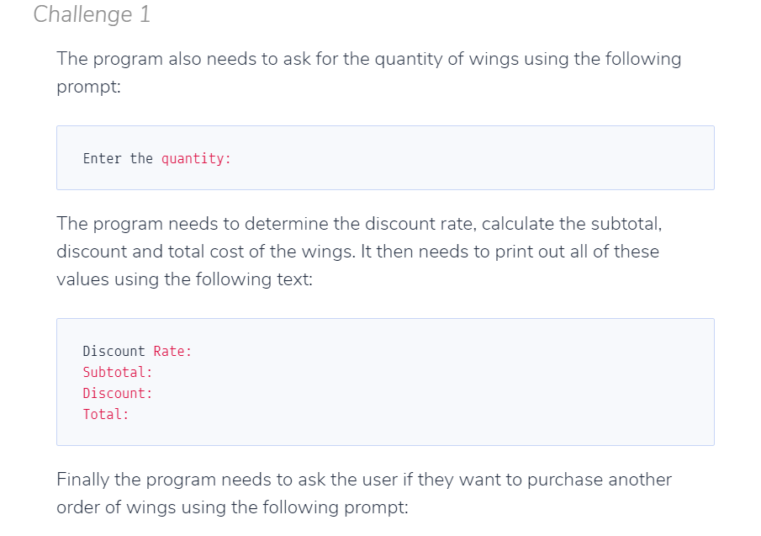
Task: Click the black 'Discount' word before 'Rate:'
Action: click(x=114, y=351)
